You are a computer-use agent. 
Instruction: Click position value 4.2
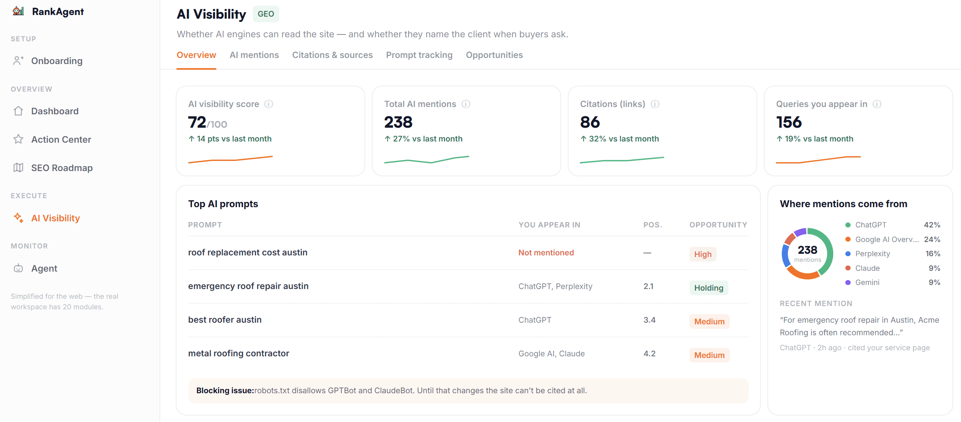[649, 353]
